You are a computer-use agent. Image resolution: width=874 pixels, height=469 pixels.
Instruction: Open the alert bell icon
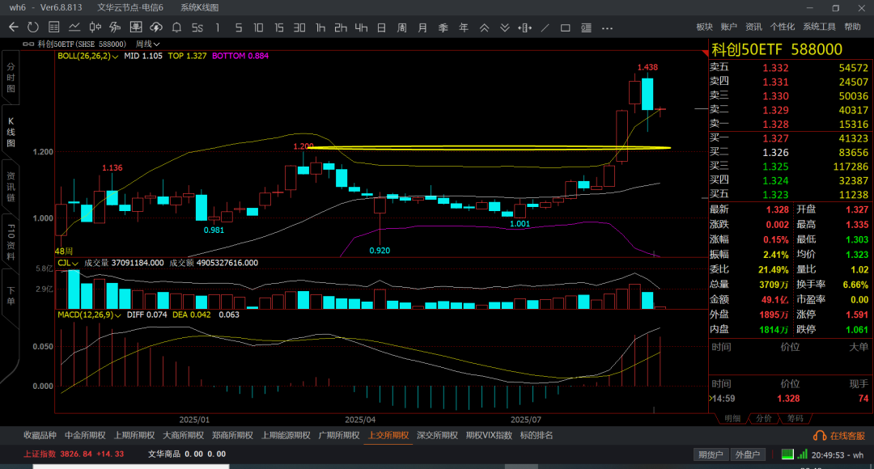point(176,27)
